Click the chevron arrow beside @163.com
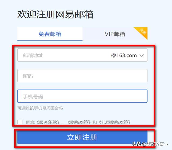The image size is (172, 150). [142, 55]
